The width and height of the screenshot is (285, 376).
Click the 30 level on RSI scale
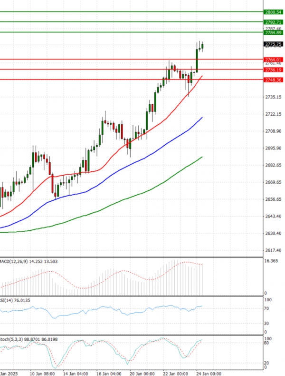(266, 323)
